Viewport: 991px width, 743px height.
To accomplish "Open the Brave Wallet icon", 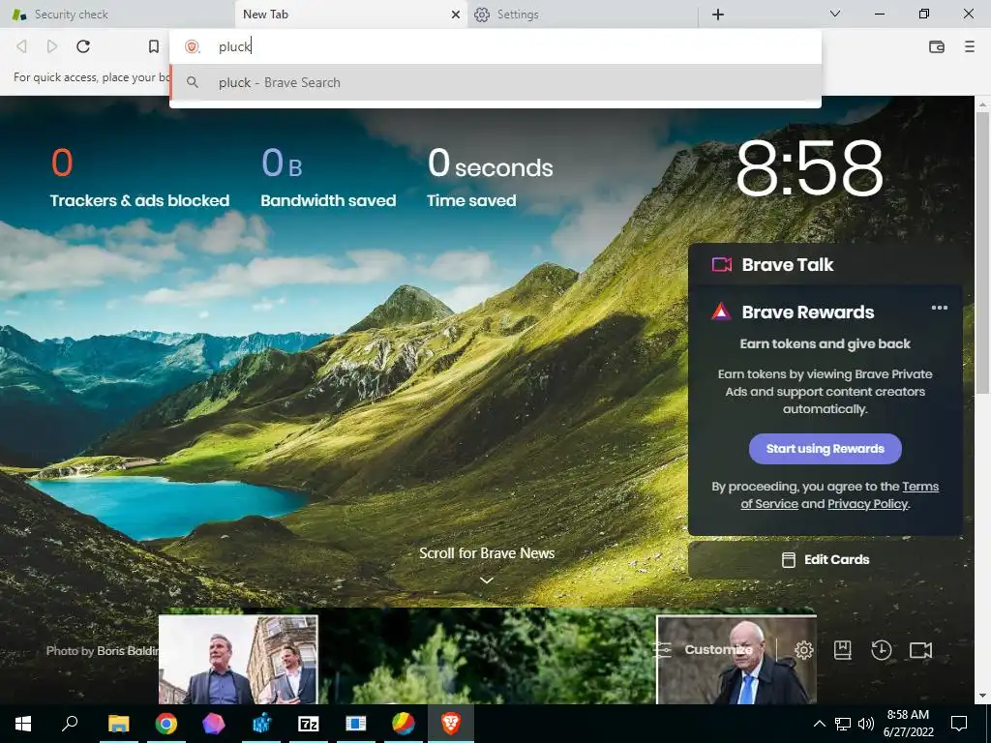I will coord(937,46).
